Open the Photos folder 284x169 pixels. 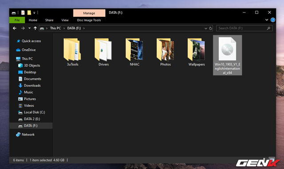pyautogui.click(x=166, y=52)
